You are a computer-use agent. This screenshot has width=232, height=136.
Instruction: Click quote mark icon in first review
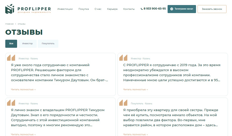click(11, 58)
